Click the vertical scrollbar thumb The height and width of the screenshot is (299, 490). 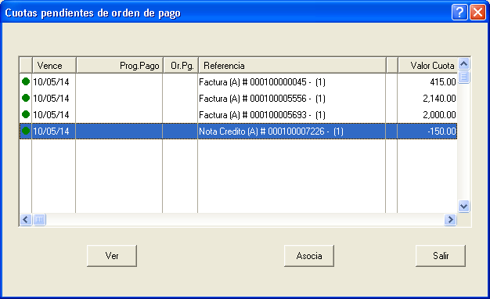tap(463, 77)
